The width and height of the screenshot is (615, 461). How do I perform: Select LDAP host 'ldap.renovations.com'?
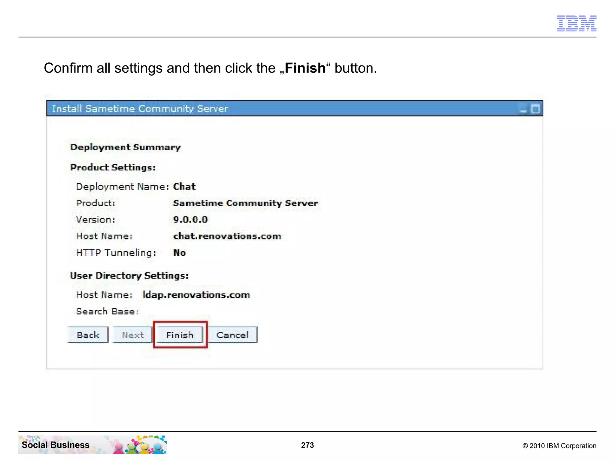click(196, 295)
